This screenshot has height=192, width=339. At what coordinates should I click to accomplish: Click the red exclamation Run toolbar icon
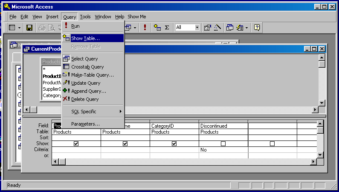145,27
